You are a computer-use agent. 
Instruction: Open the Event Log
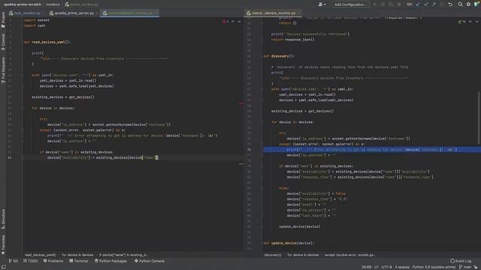tap(461, 261)
